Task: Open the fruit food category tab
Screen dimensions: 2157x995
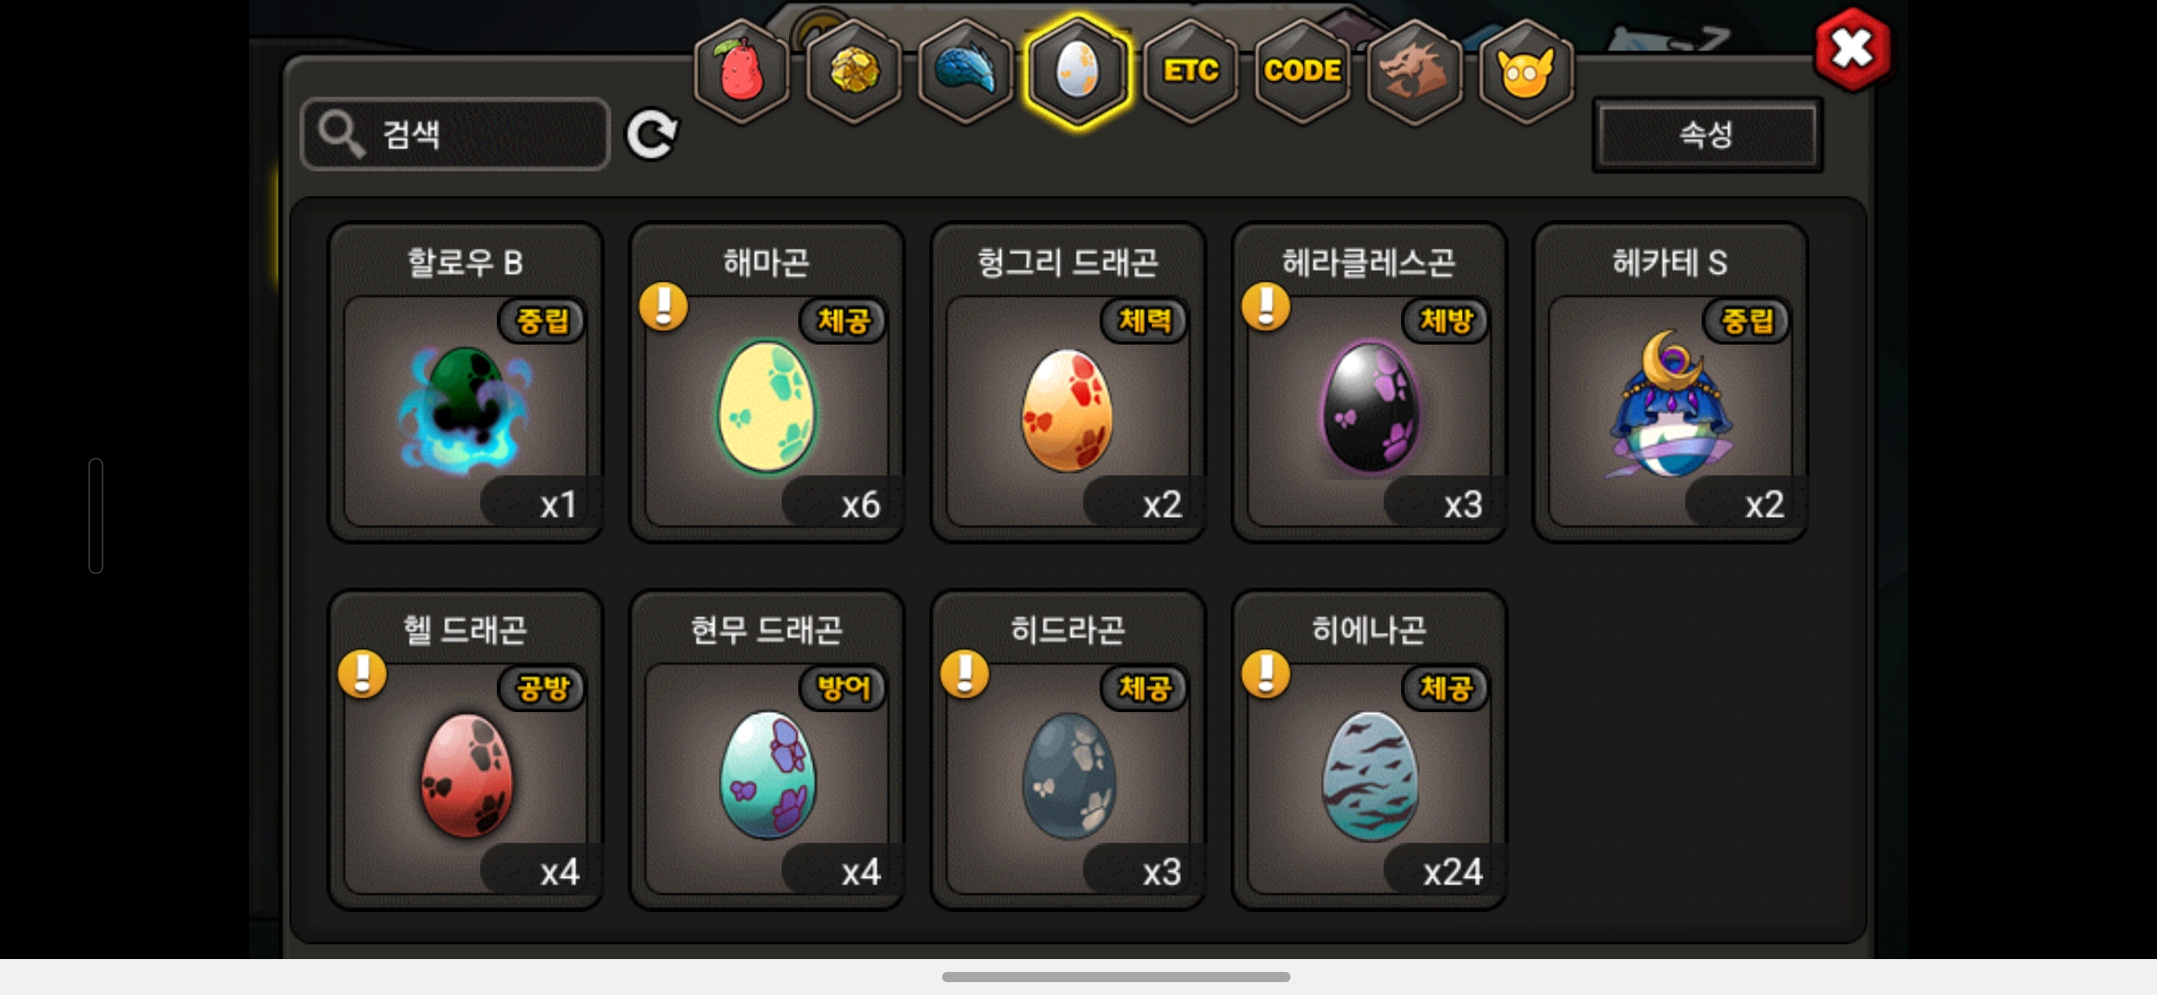Action: [742, 71]
